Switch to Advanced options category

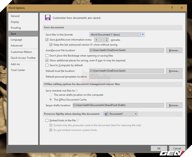tap(16, 46)
